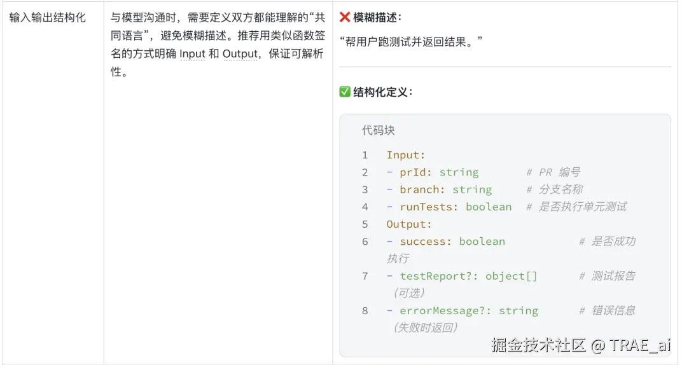Select the success: boolean code line
The height and width of the screenshot is (365, 682).
452,242
